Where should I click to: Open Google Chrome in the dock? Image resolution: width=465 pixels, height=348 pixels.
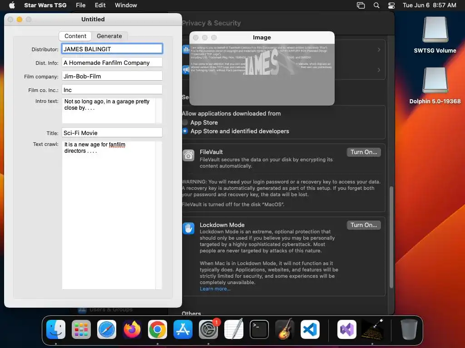click(x=158, y=329)
